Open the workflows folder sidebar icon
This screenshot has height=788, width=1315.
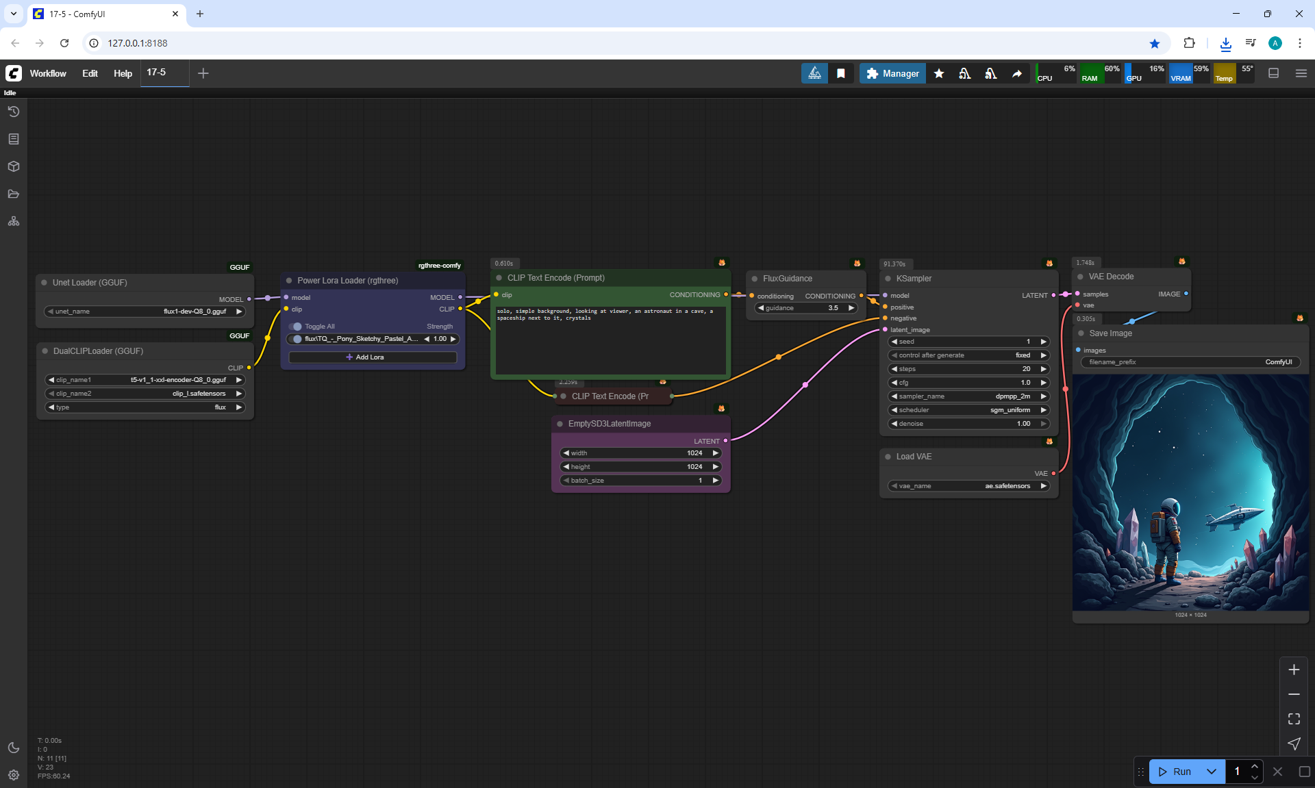[x=14, y=194]
